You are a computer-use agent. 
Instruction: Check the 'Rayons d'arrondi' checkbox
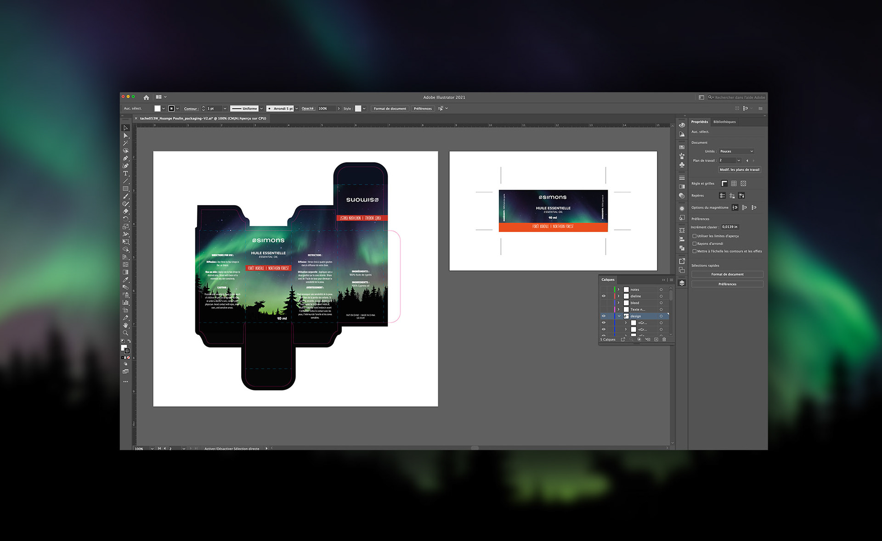[x=694, y=244]
